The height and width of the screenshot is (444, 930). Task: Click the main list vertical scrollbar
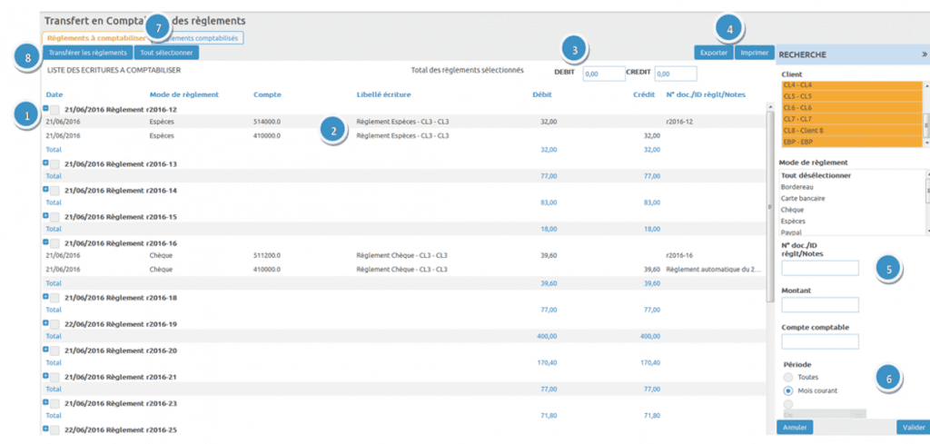click(x=770, y=208)
